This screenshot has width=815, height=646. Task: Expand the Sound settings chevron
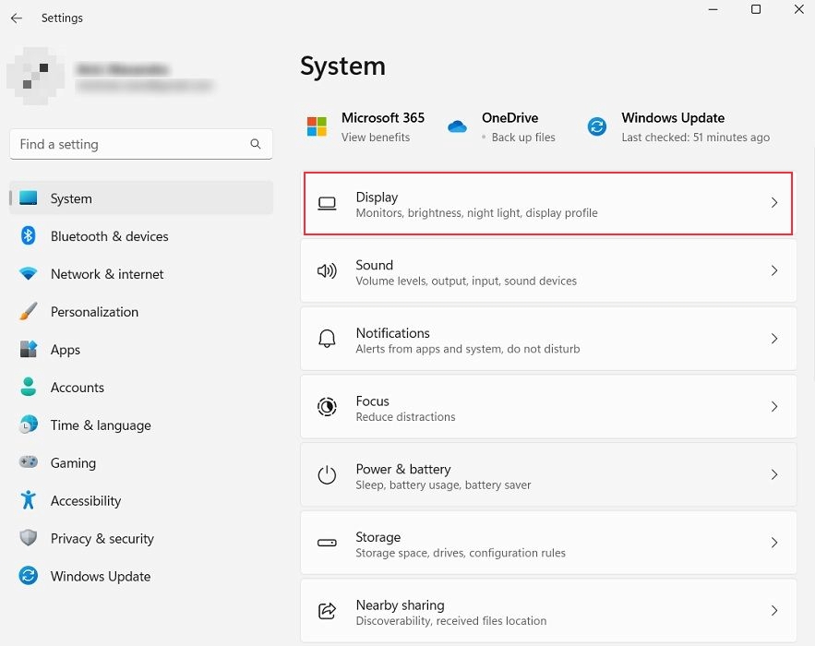[775, 271]
